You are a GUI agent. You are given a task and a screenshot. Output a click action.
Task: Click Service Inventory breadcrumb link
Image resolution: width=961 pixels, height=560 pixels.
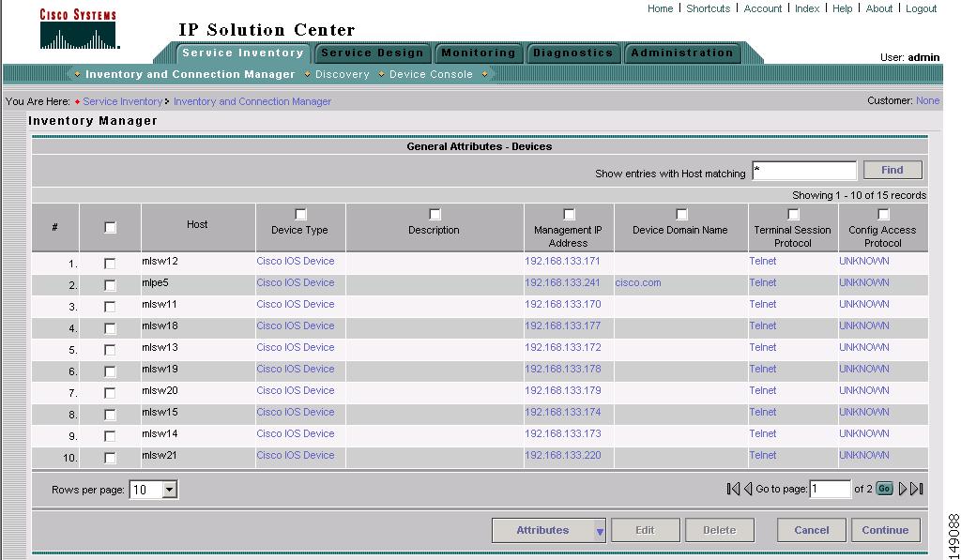coord(123,101)
